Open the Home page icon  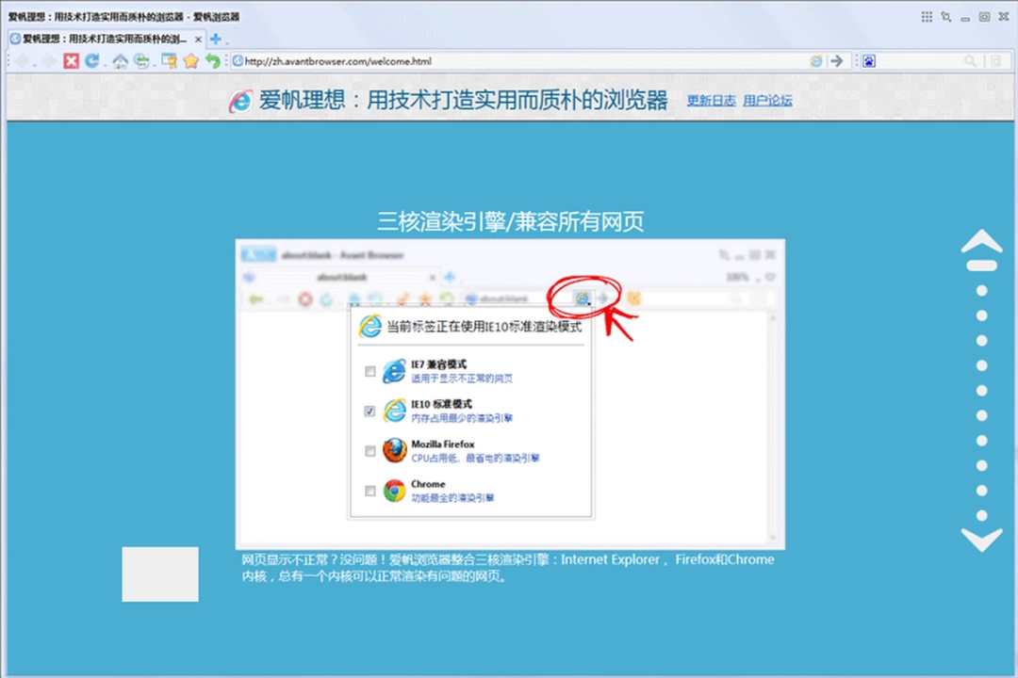[121, 61]
